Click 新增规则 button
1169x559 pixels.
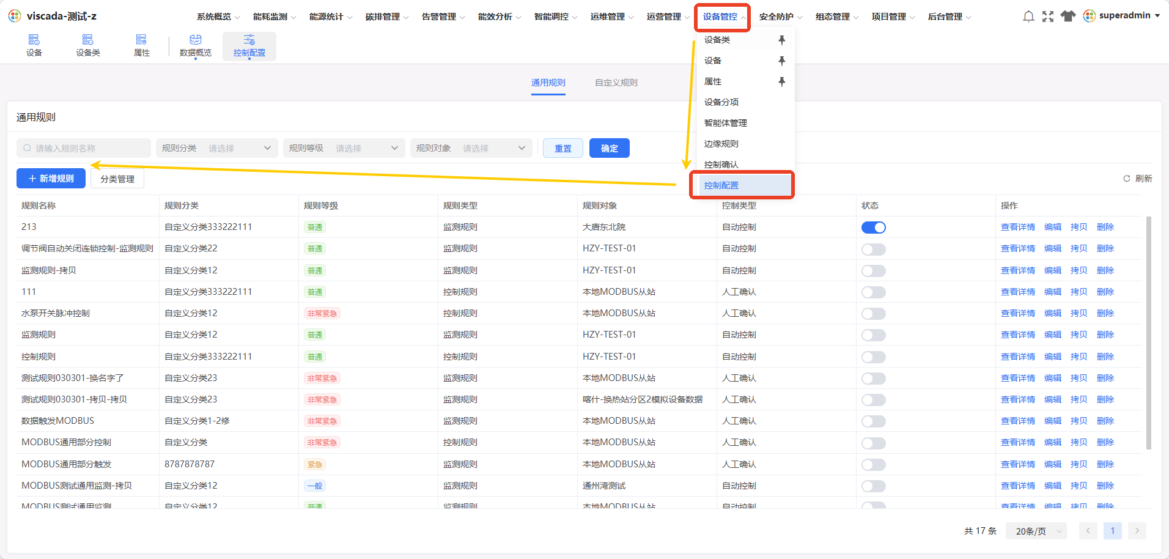pos(51,179)
